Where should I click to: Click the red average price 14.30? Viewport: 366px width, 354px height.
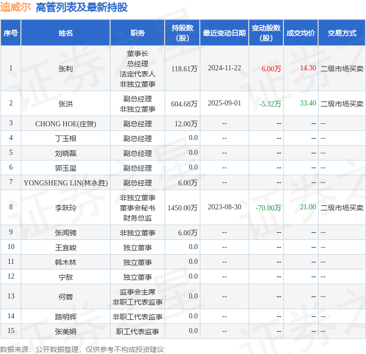(x=308, y=68)
